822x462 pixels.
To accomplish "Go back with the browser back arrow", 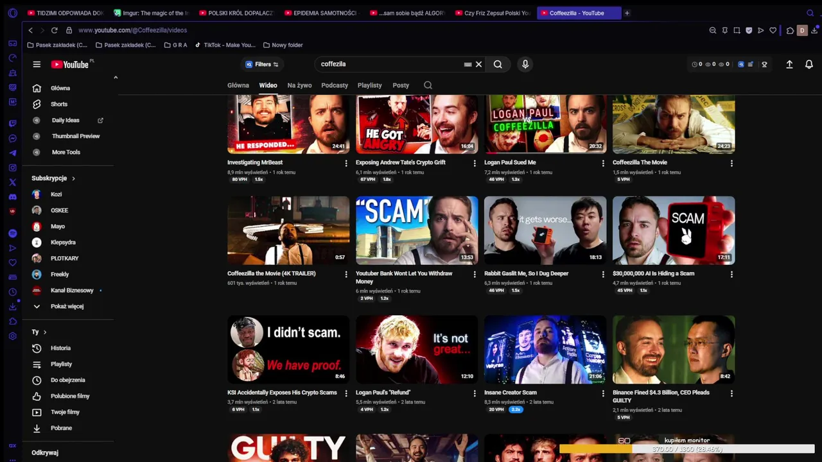I will point(30,30).
